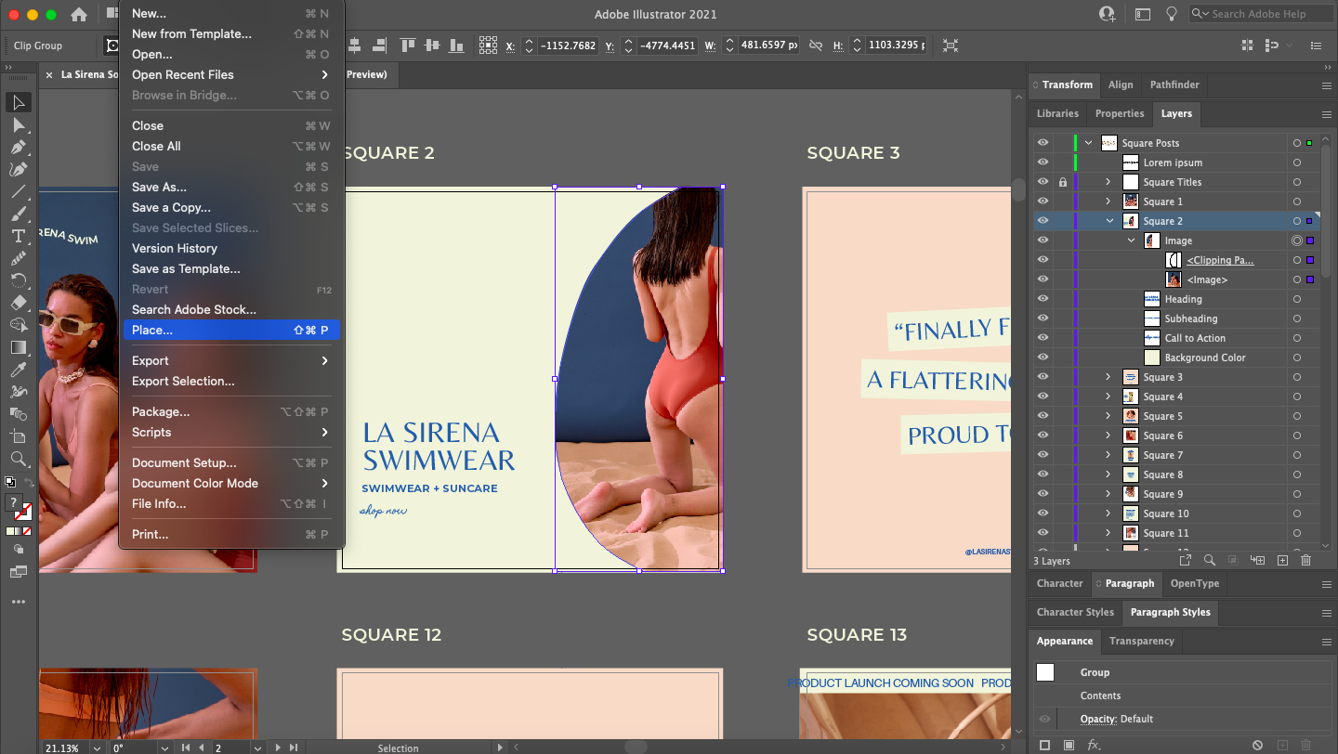Expand the Square 3 layer
The image size is (1338, 754).
pos(1108,377)
